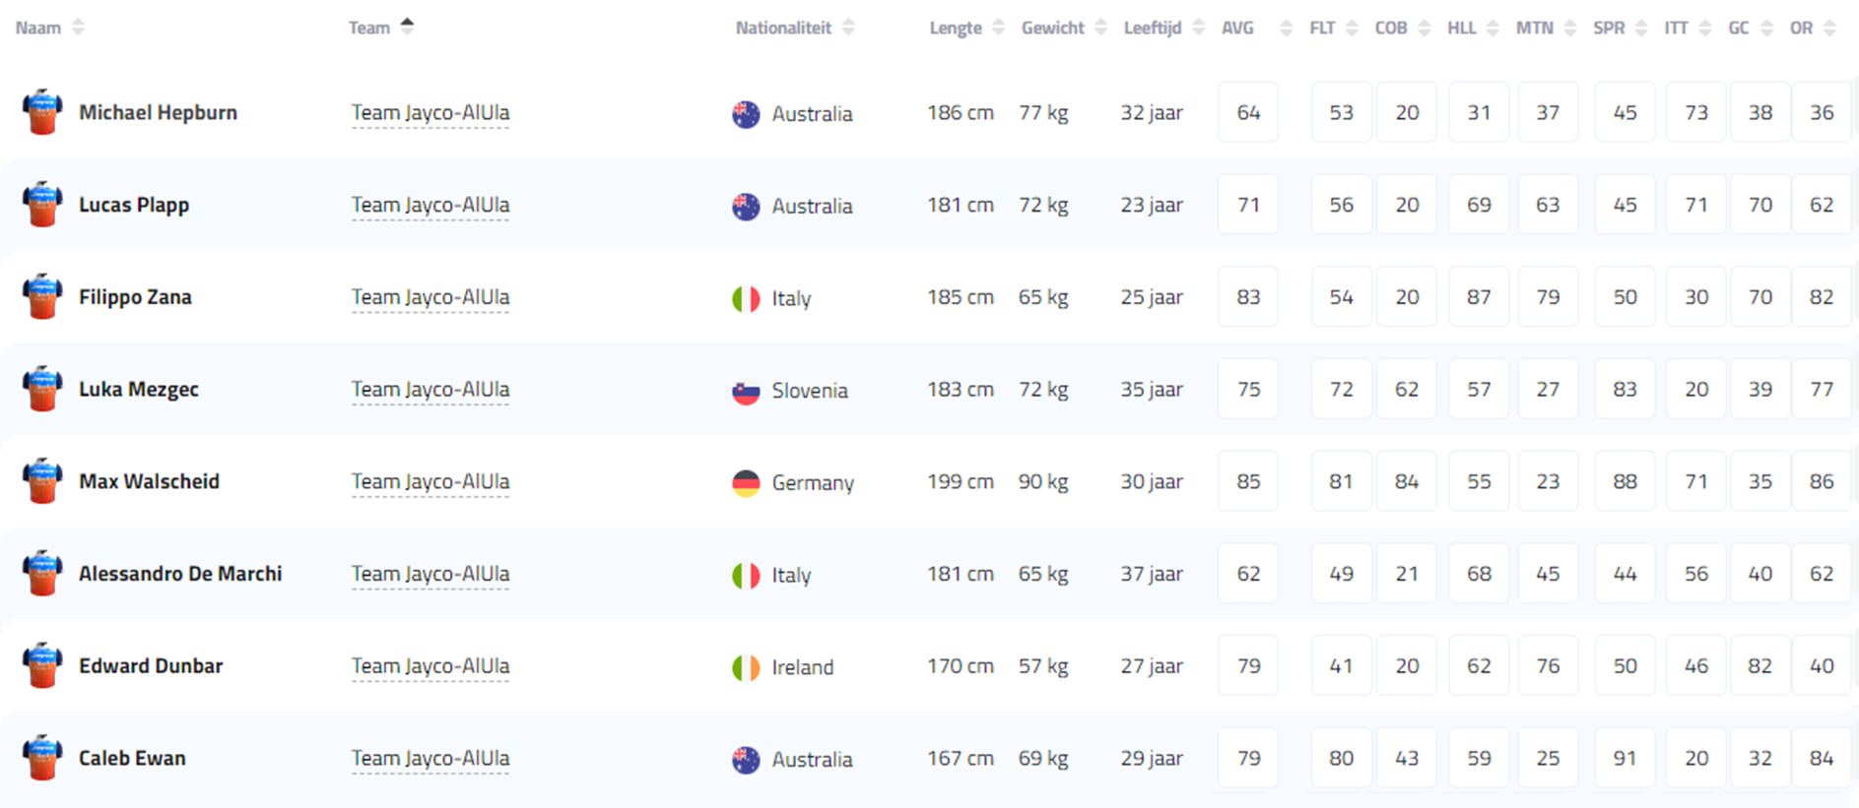Open Luka Mezgec's rider profile
This screenshot has width=1859, height=808.
pos(138,389)
